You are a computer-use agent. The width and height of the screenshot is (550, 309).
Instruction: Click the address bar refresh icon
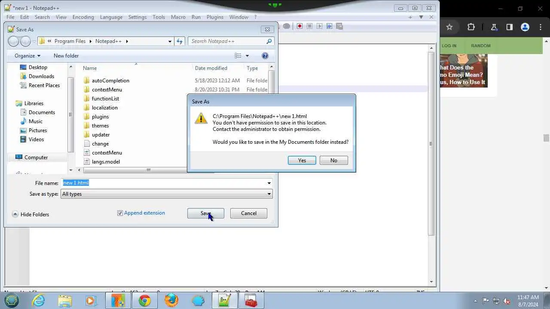tap(180, 41)
